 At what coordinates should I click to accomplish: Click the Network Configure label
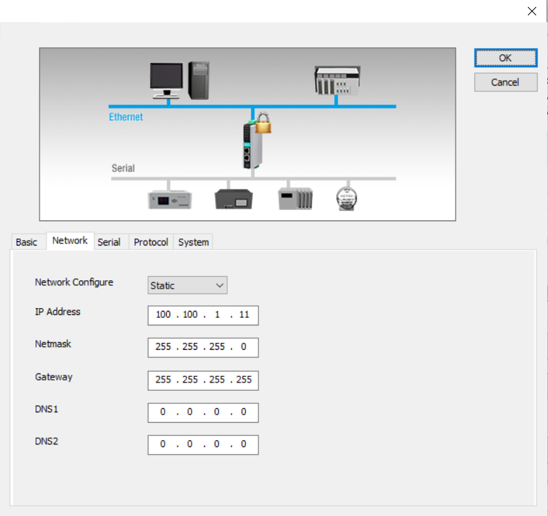click(x=74, y=282)
